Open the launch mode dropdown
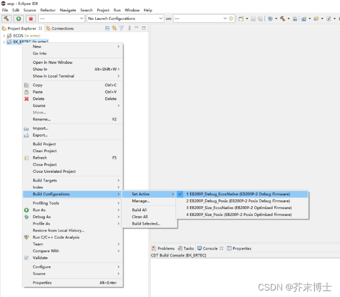This screenshot has width=340, height=297. pyautogui.click(x=62, y=19)
